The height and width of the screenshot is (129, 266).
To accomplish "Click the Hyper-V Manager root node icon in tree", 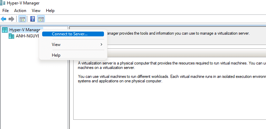I will click(x=5, y=30).
